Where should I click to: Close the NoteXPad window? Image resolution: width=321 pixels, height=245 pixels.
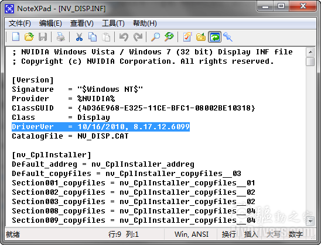pyautogui.click(x=303, y=6)
